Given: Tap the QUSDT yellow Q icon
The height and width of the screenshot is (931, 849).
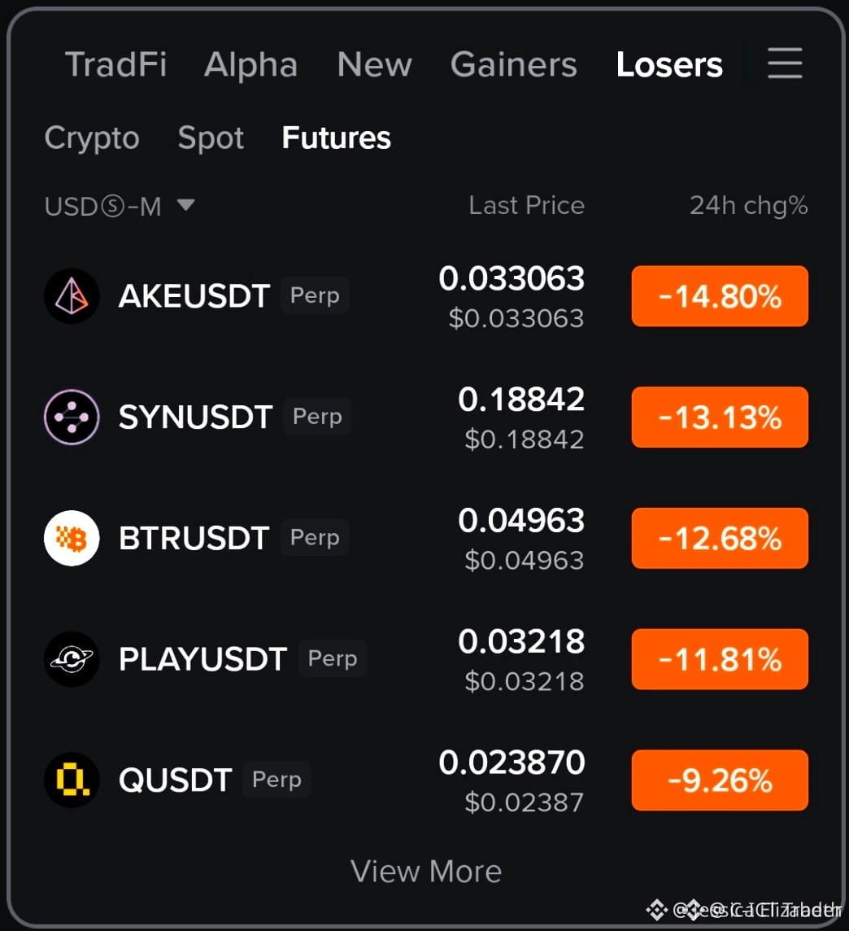Looking at the screenshot, I should 72,780.
